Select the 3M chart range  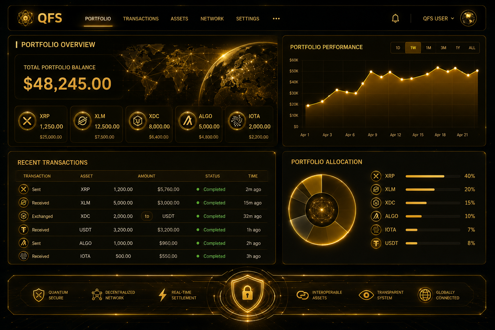point(443,48)
